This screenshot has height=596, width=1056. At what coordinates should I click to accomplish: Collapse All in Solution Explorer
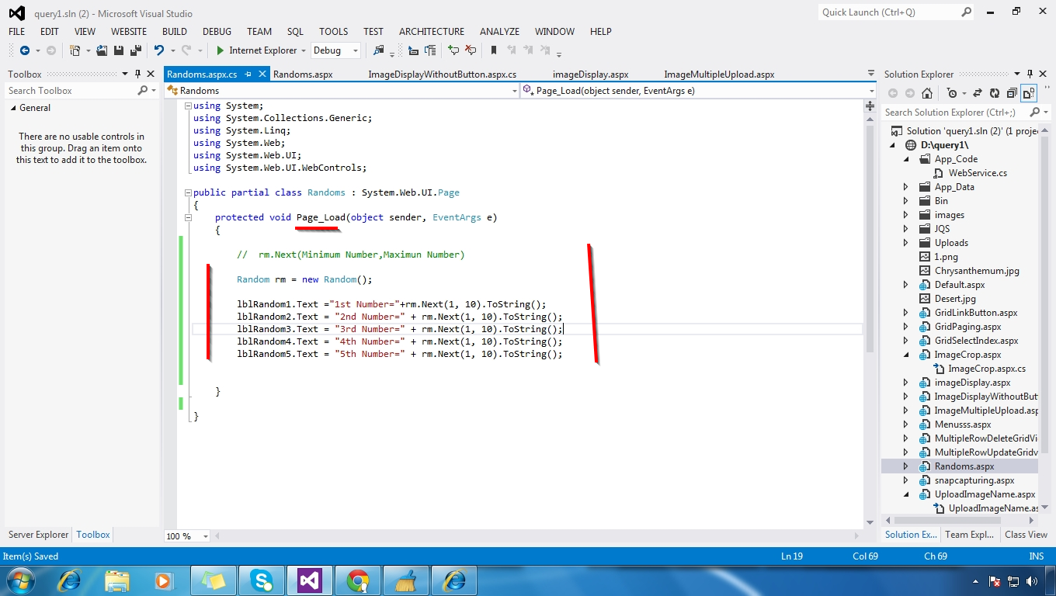1012,93
